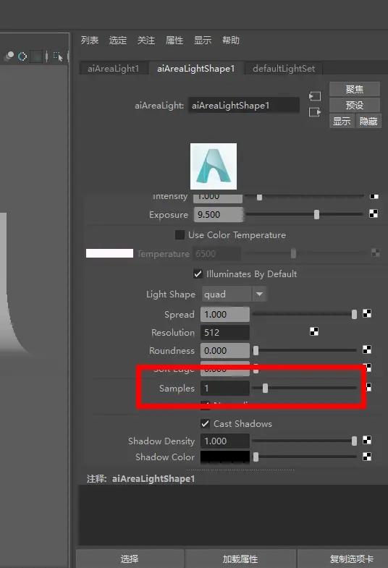Viewport: 388px width, 568px height.
Task: Click the go to output connection icon
Action: click(315, 112)
